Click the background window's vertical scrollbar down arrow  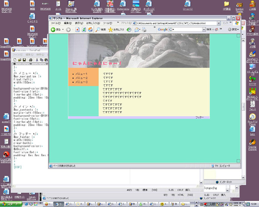tap(243, 177)
